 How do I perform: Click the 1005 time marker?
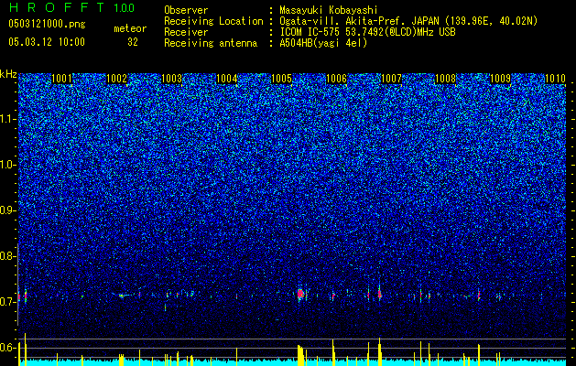[281, 79]
